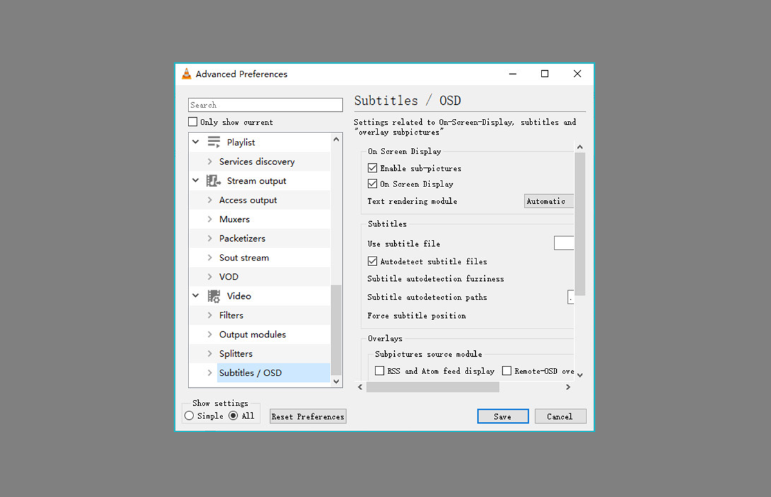Viewport: 771px width, 497px height.
Task: Collapse the Stream output section
Action: [195, 181]
